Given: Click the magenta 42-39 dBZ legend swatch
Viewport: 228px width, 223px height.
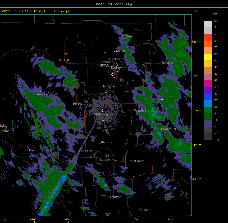Looking at the screenshot, I should click(208, 83).
